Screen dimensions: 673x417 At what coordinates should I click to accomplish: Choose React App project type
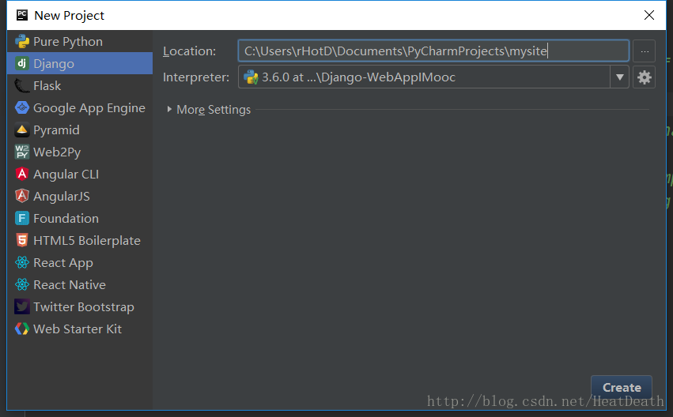[80, 262]
